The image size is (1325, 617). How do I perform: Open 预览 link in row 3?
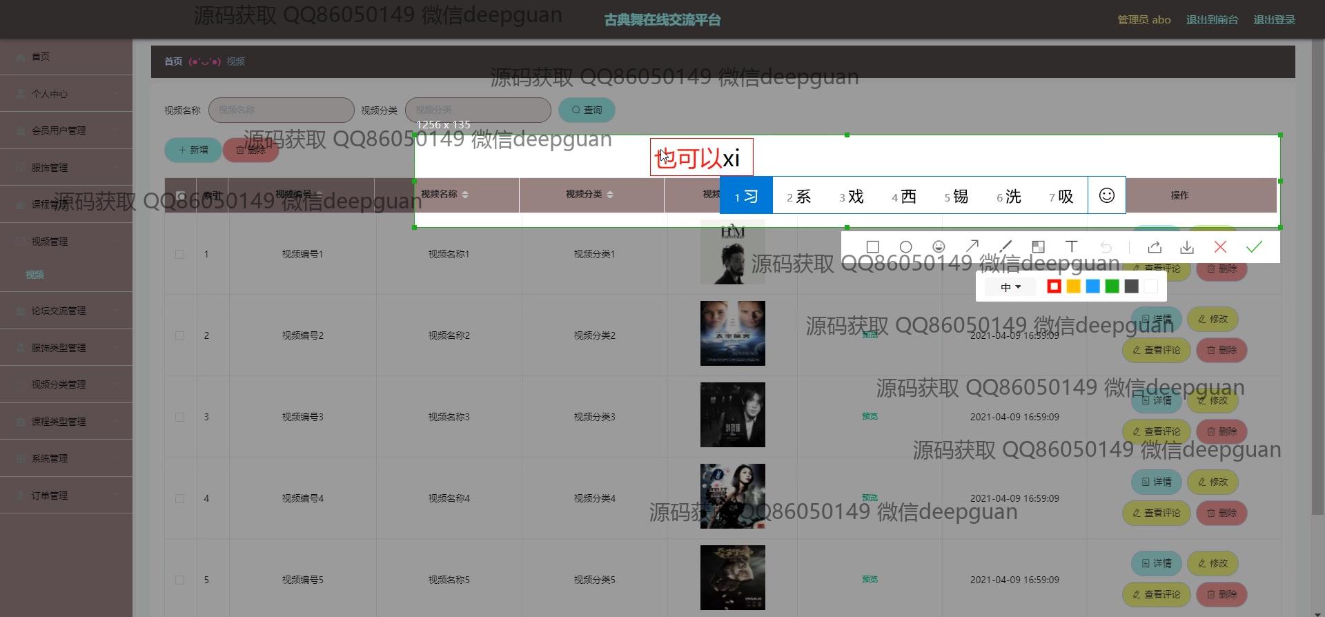(870, 416)
